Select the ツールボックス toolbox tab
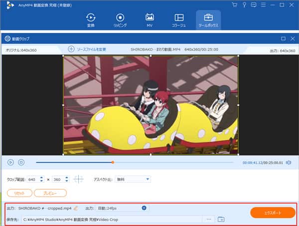 point(208,20)
